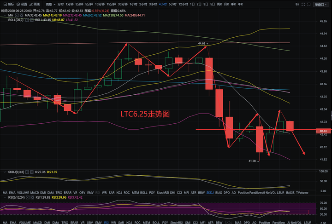Close the RSI(6,12,24) panel with X icon
The width and height of the screenshot is (332, 224).
(x=32, y=198)
